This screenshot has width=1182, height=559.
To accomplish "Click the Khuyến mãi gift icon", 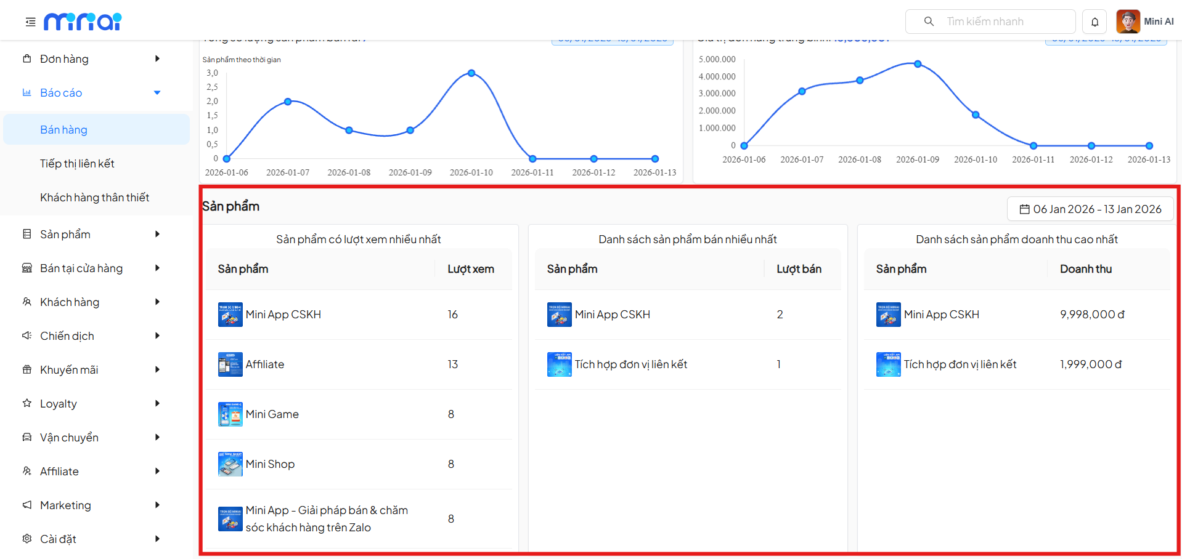I will (26, 370).
